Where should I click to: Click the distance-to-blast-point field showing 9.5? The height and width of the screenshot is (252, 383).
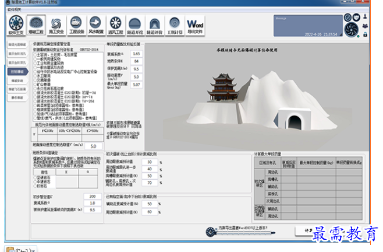[93, 210]
